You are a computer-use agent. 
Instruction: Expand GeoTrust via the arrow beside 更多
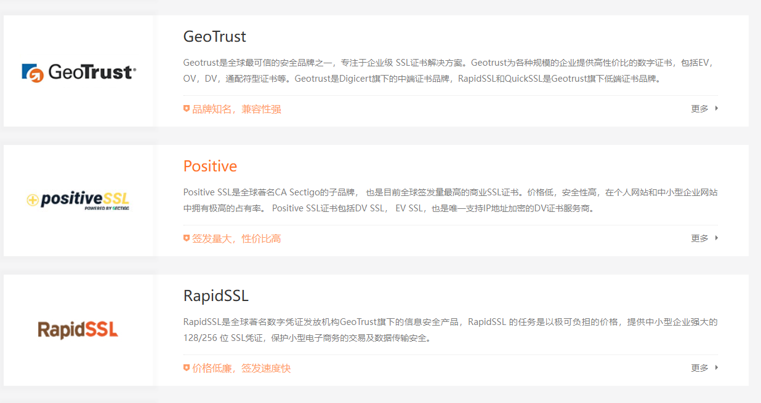717,109
